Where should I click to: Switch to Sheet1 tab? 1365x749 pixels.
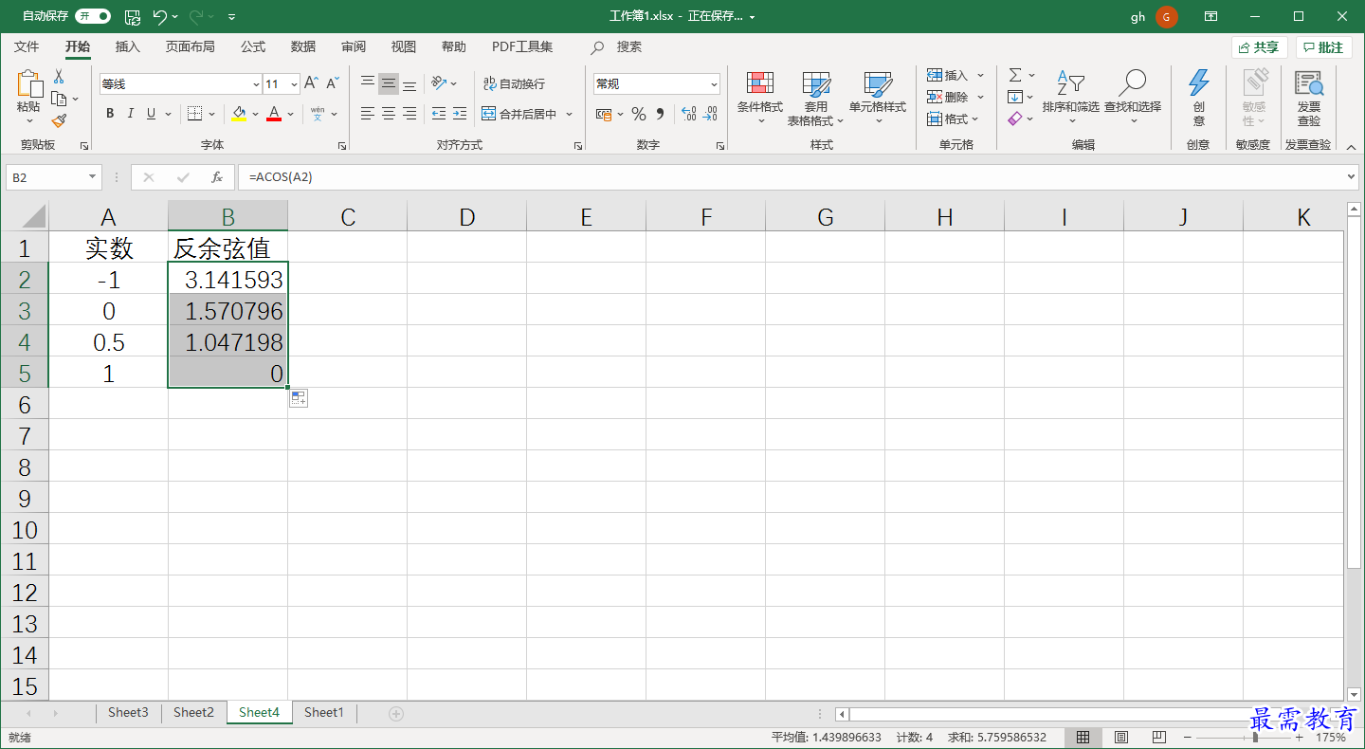(x=324, y=713)
